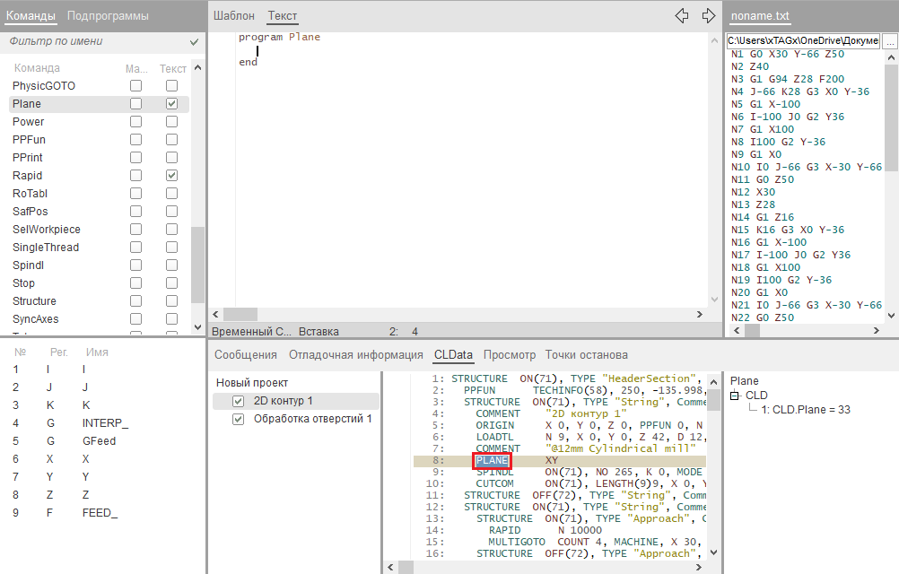Click the forward arrow navigation icon
899x574 pixels.
[709, 15]
